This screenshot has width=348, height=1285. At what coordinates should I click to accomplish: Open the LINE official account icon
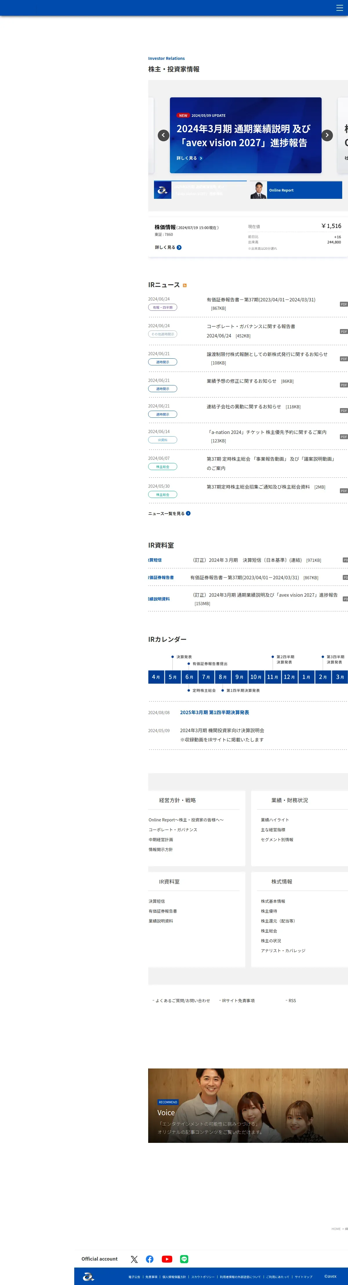point(184,1259)
